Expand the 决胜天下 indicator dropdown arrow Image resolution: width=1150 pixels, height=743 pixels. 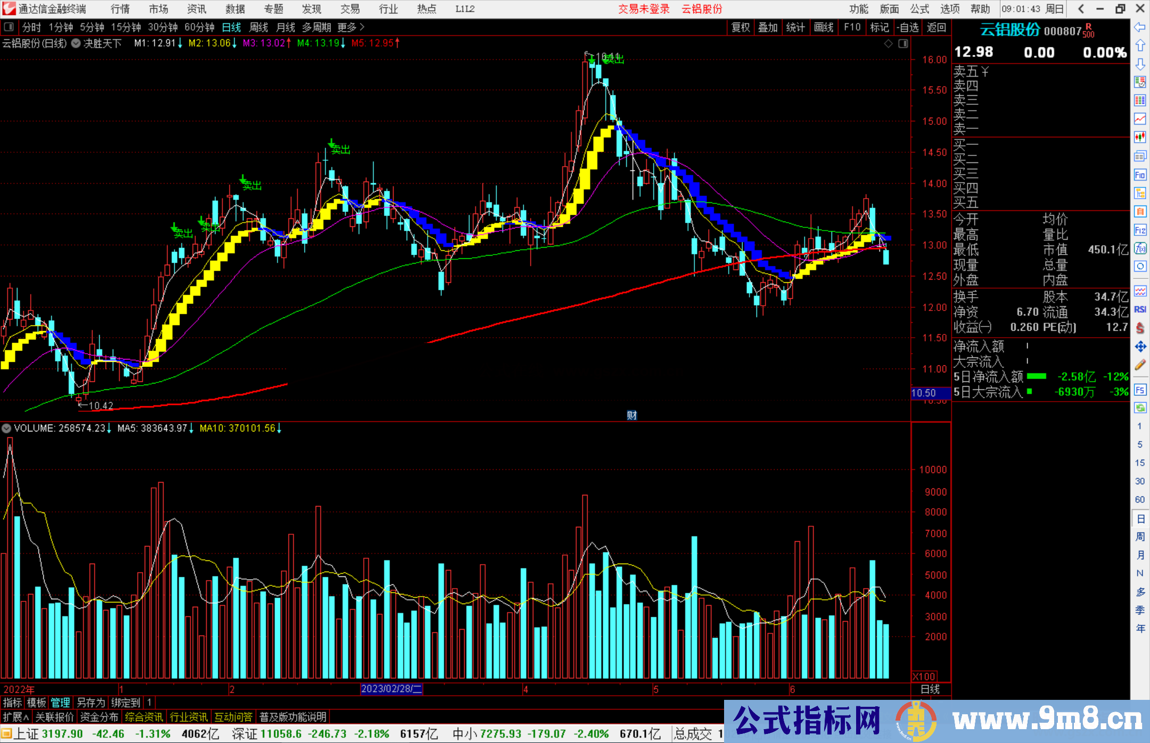[76, 44]
